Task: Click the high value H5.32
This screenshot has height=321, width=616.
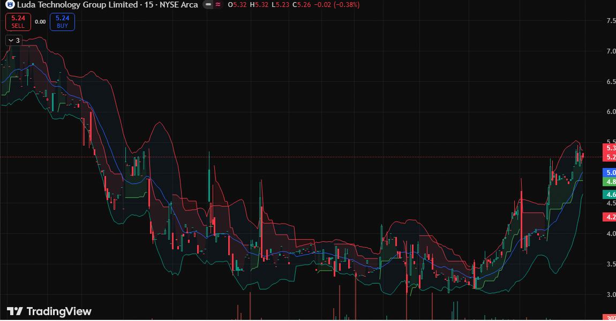Action: [259, 5]
